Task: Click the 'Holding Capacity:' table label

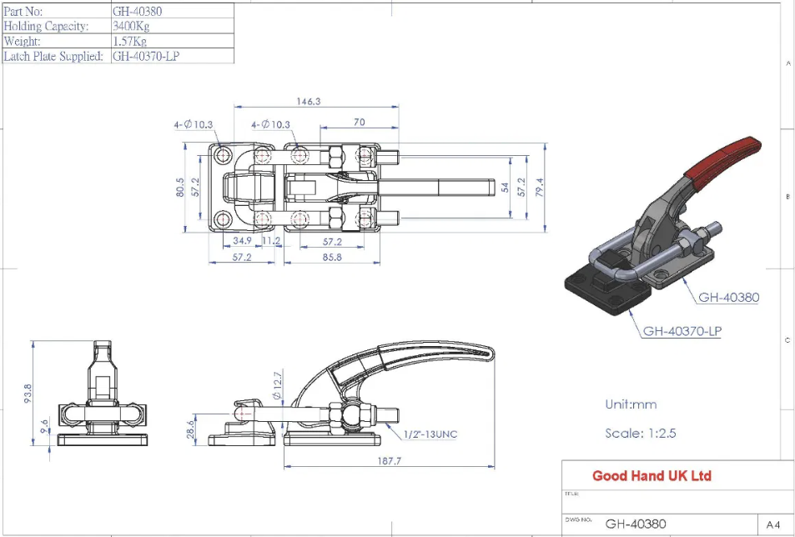Action: pos(46,26)
